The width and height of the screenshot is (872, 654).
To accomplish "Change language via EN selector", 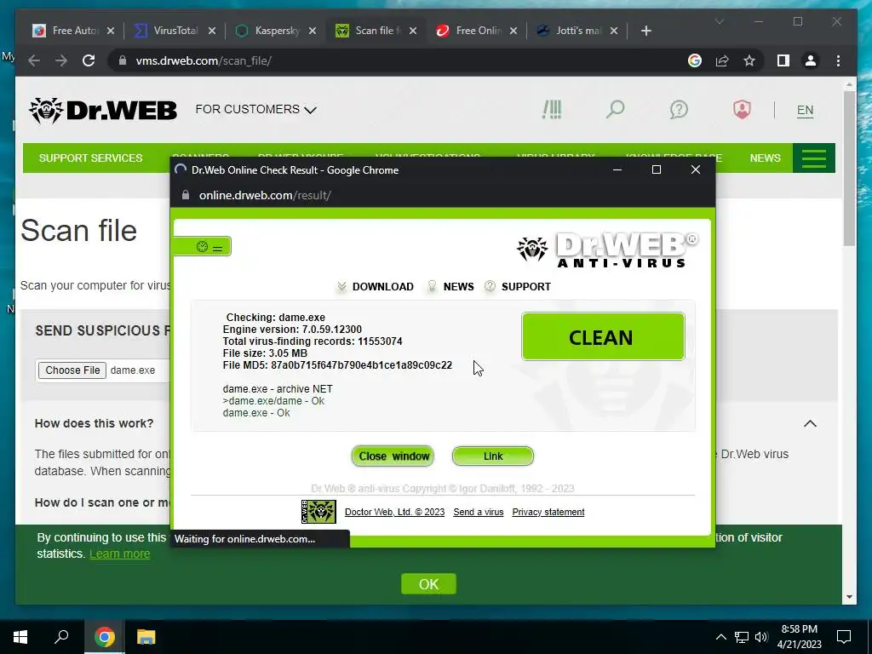I will tap(805, 110).
